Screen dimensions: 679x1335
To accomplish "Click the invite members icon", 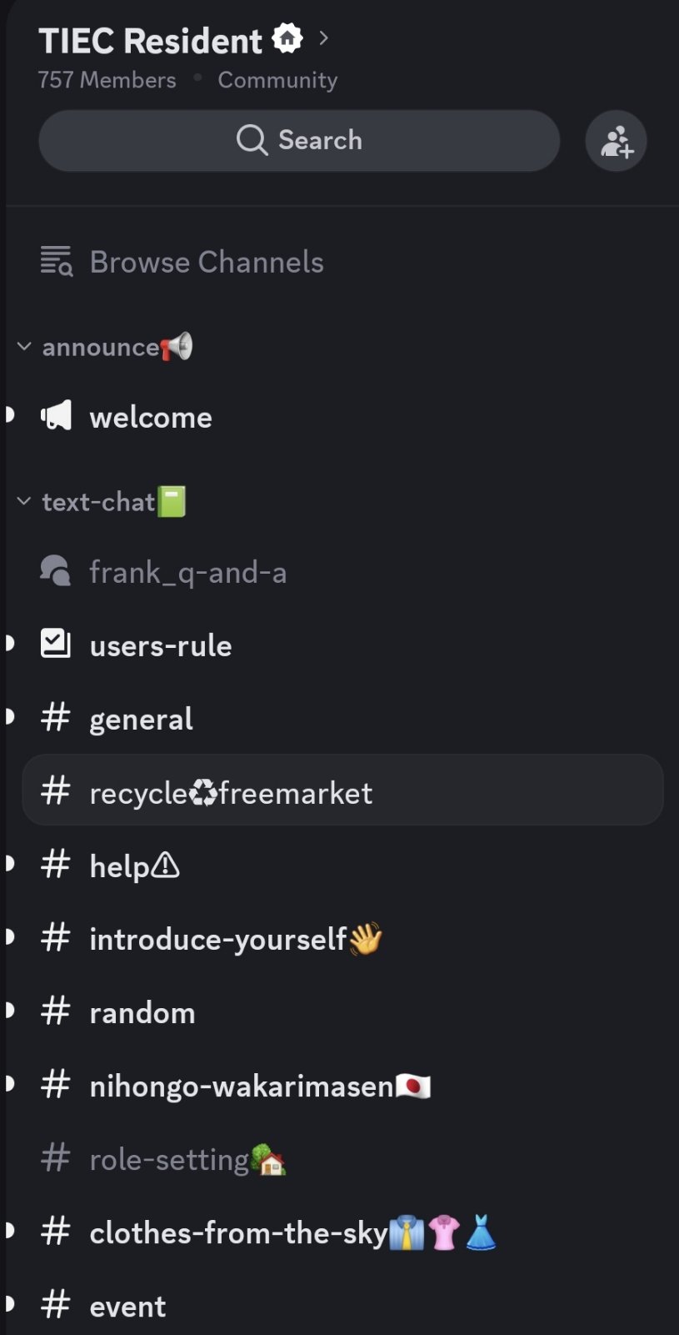I will click(616, 141).
